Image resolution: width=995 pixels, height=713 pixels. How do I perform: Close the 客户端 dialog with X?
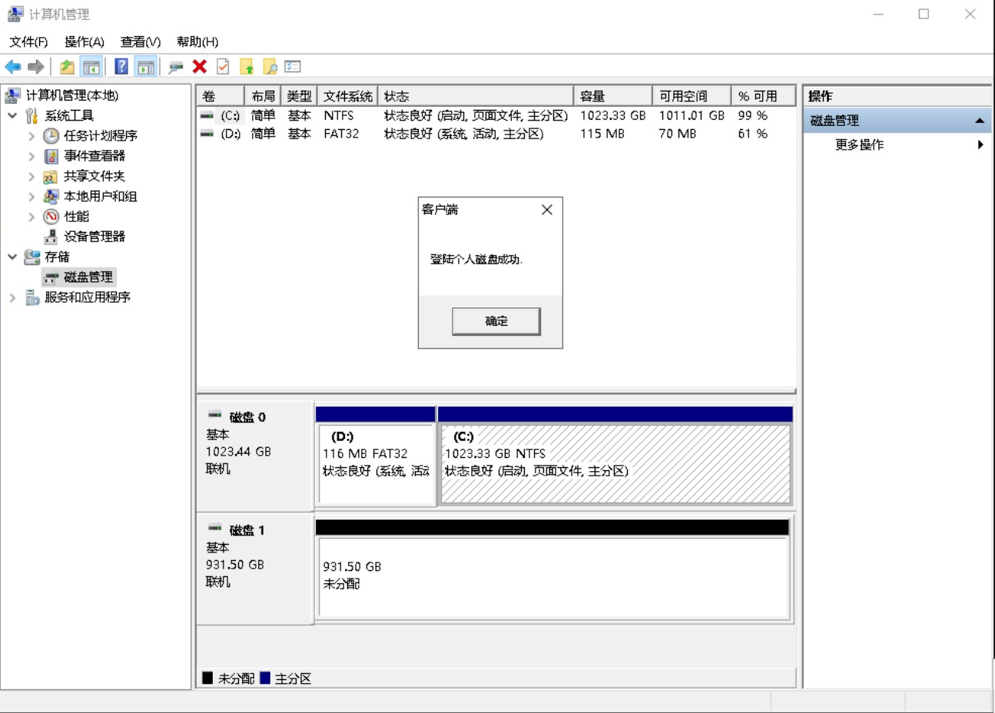click(x=546, y=210)
